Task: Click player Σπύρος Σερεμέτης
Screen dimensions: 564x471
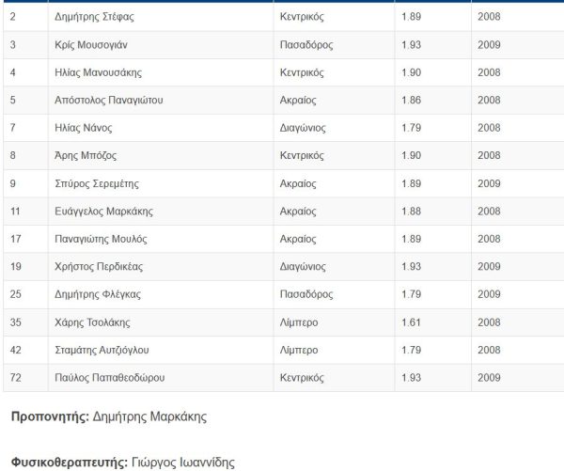Action: [x=97, y=183]
